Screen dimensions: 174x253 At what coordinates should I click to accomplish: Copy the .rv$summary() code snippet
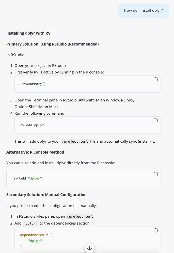coord(156,79)
